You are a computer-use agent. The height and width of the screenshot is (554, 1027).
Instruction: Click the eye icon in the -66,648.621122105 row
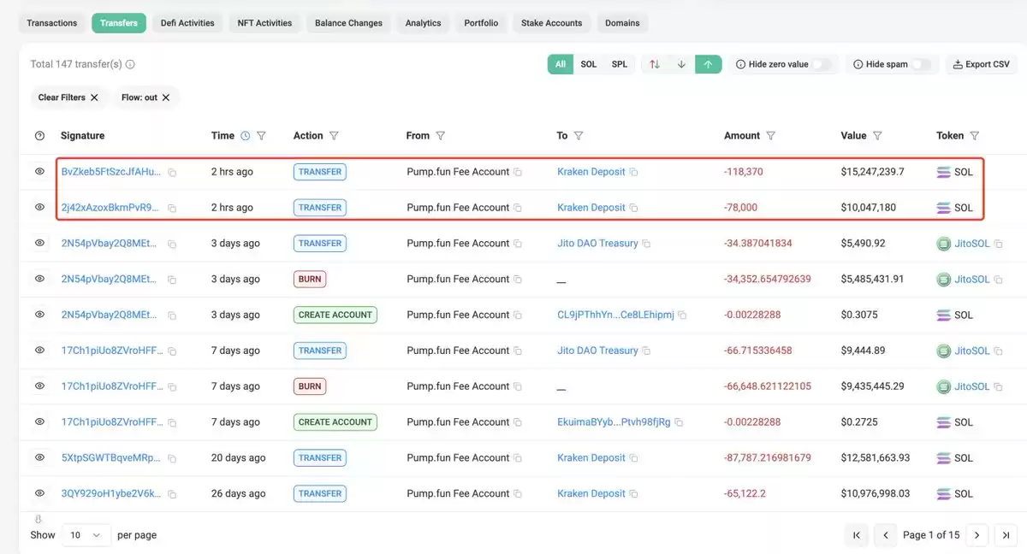39,386
